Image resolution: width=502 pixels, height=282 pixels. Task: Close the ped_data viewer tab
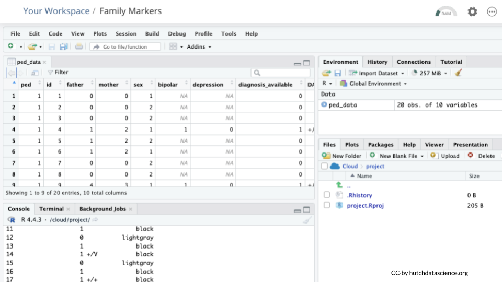point(44,62)
